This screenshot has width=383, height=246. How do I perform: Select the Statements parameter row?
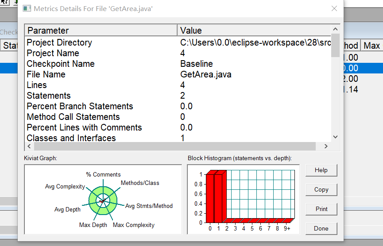click(x=178, y=96)
